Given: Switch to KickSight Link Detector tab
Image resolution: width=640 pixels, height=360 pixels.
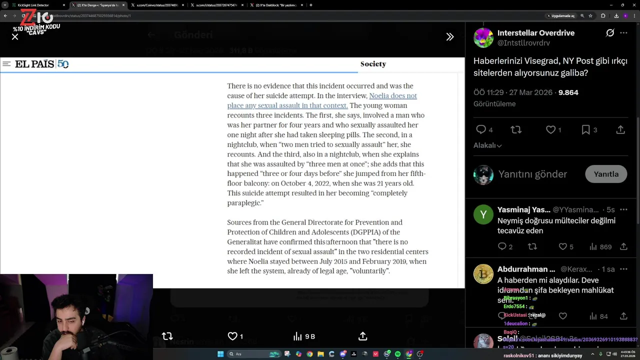Looking at the screenshot, I should [38, 5].
